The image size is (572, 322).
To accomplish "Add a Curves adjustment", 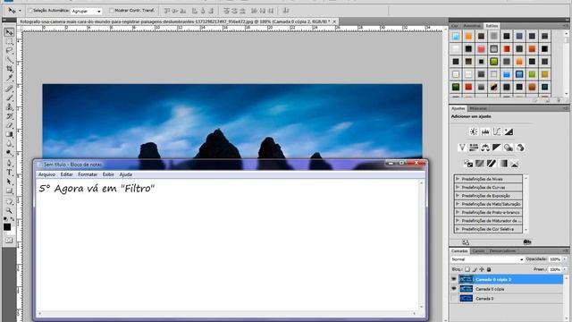I will (x=497, y=131).
